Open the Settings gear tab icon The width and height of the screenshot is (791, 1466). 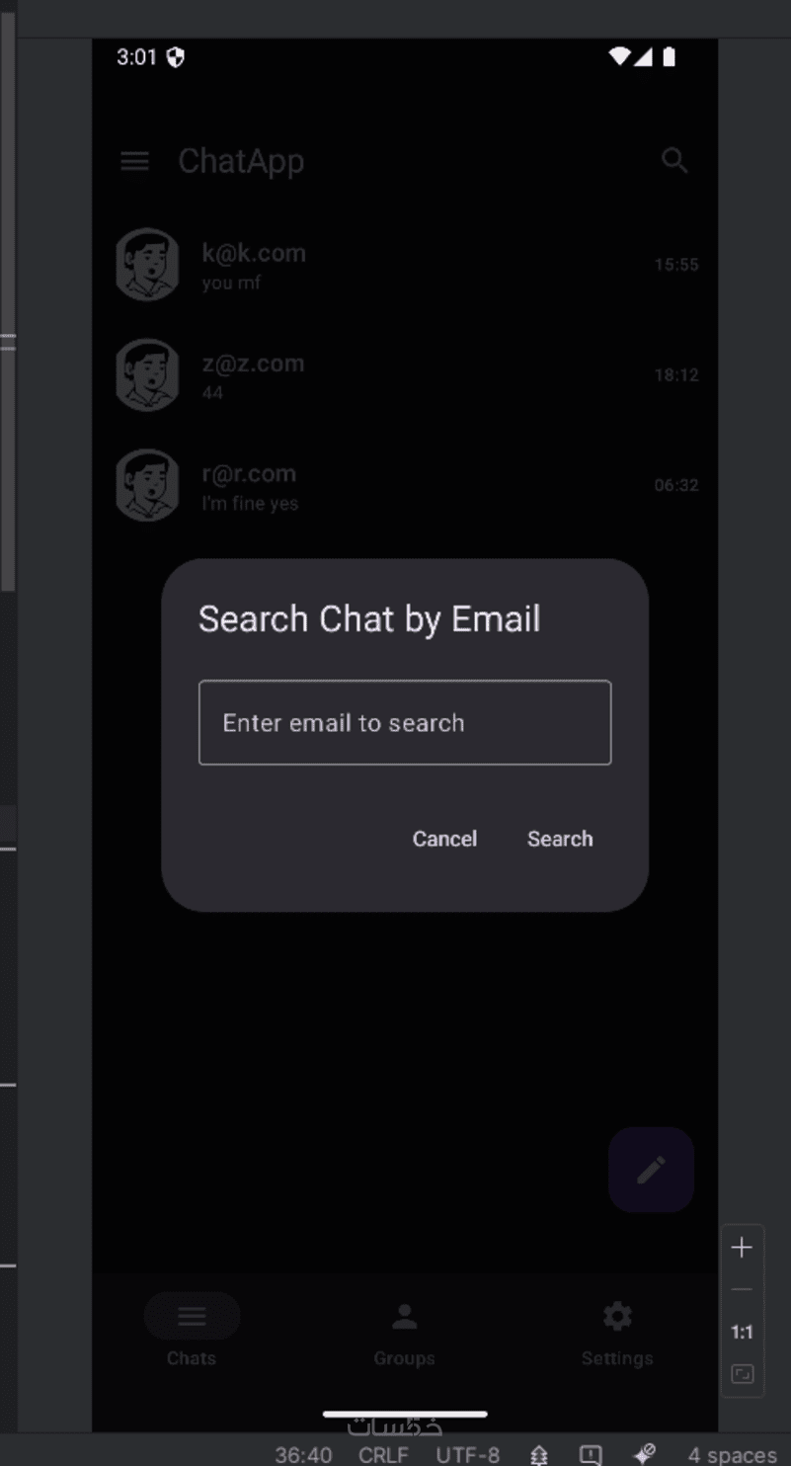[x=617, y=1316]
